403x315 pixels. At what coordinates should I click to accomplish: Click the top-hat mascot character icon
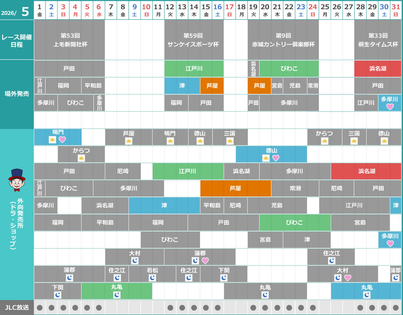pyautogui.click(x=17, y=180)
